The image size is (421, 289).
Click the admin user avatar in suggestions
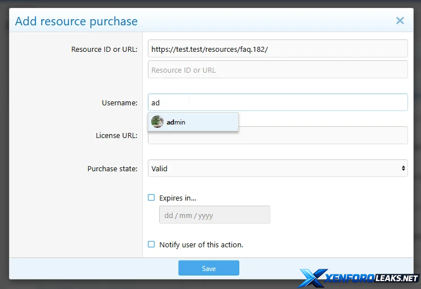pos(157,122)
